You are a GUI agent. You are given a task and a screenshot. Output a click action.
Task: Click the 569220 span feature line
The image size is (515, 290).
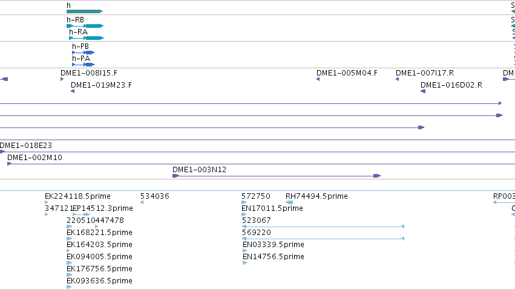point(323,239)
